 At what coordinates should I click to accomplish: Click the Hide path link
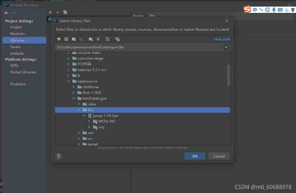coord(222,39)
